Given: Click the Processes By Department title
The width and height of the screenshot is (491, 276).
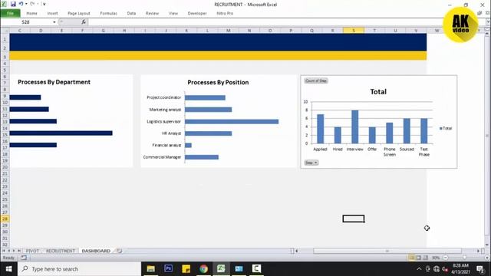Looking at the screenshot, I should coord(54,82).
